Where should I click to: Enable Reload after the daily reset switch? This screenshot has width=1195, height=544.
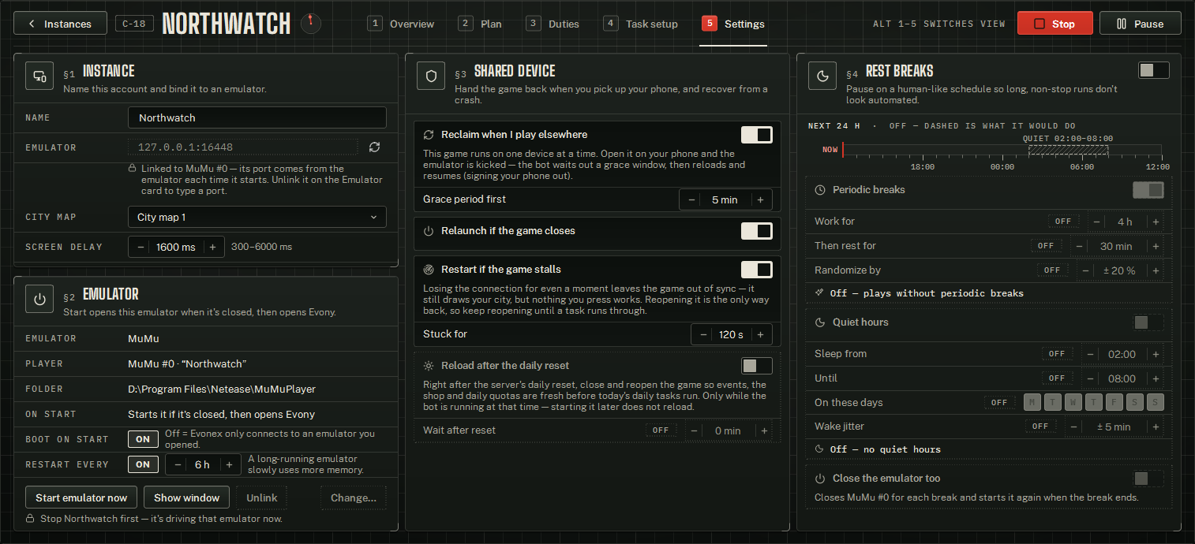coord(756,366)
